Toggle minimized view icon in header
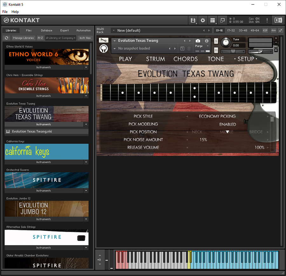 (x=222, y=20)
